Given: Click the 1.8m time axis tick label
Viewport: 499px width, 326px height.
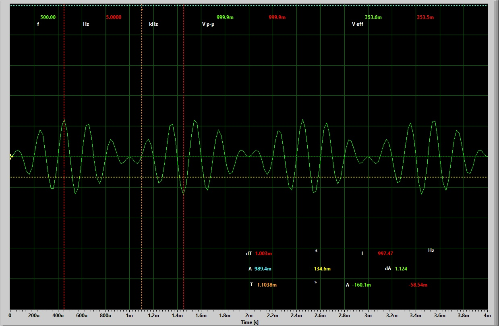Looking at the screenshot, I should coord(225,316).
